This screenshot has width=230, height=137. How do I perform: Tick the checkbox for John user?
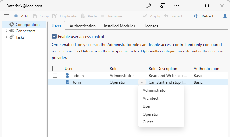click(x=55, y=82)
